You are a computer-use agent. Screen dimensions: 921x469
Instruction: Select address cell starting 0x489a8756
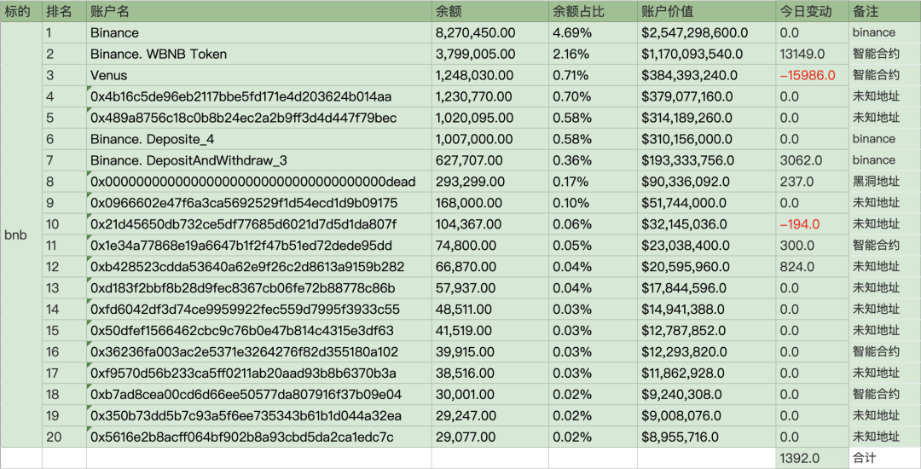(x=258, y=118)
